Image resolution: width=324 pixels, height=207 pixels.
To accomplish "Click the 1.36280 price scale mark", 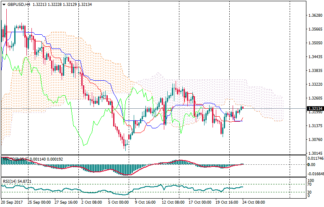I will (314, 15).
